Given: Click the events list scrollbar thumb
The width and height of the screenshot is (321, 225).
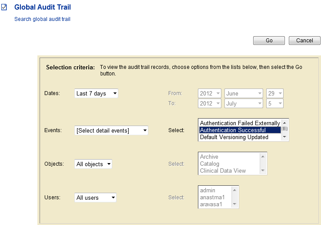Looking at the screenshot, I should coord(284,129).
